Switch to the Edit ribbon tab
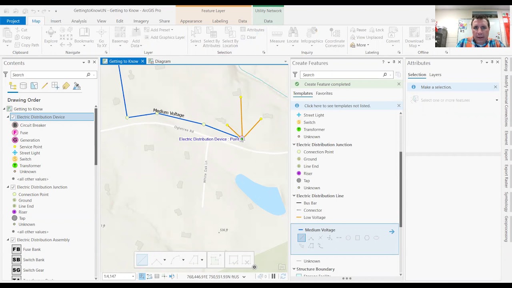The width and height of the screenshot is (512, 288). pos(120,21)
